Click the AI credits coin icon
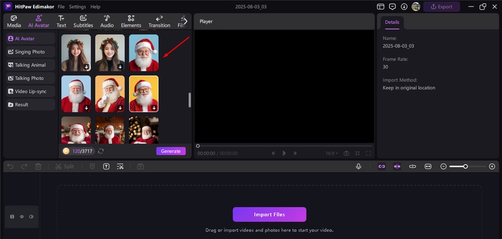The width and height of the screenshot is (502, 239). (x=67, y=151)
